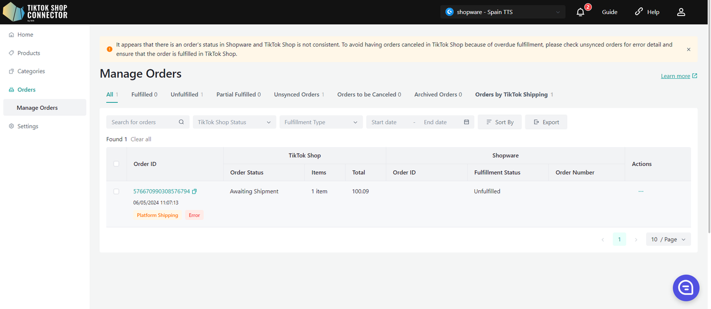Go to Products in the sidebar
Viewport: 711px width, 309px height.
29,53
